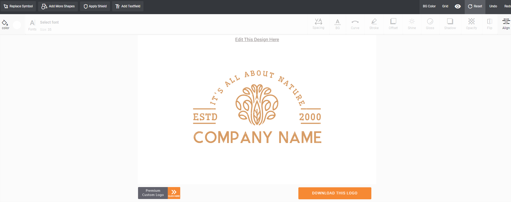Follow the Edit This Design Here link
This screenshot has width=511, height=202.
[x=257, y=39]
